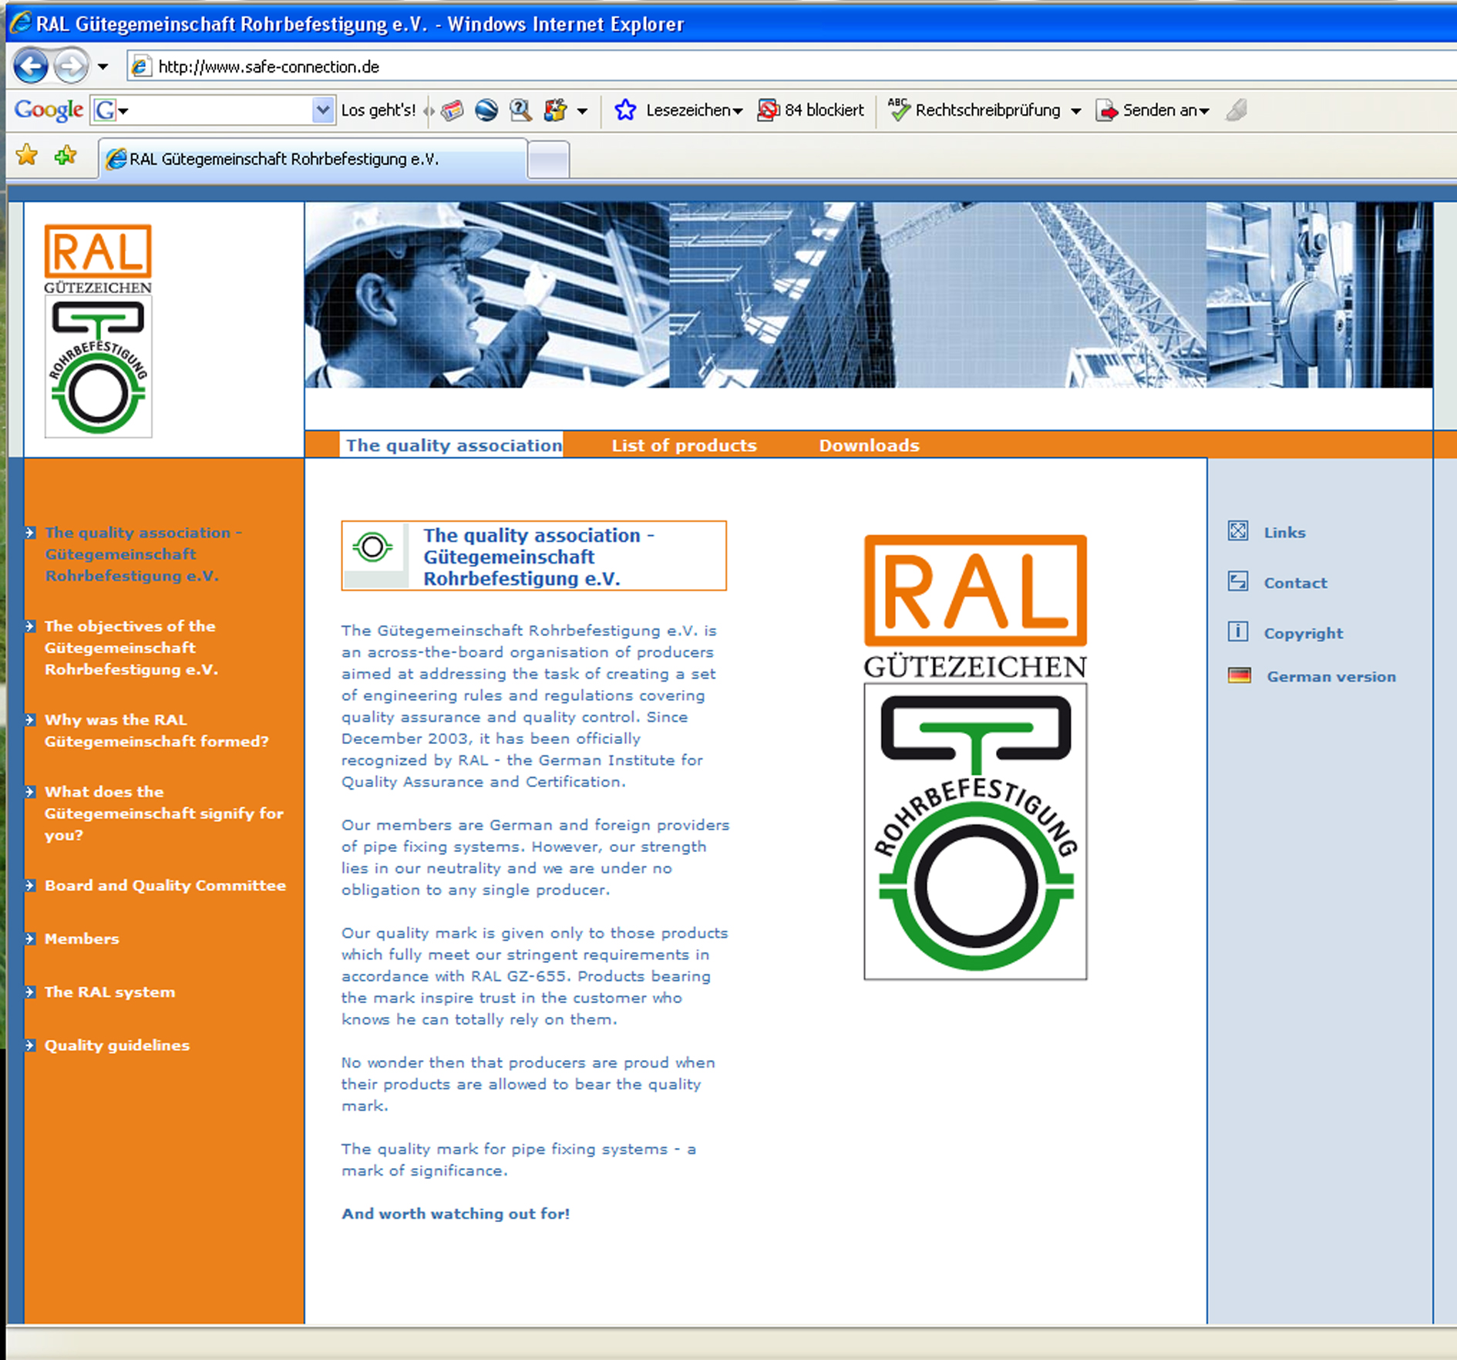Viewport: 1457px width, 1360px height.
Task: Open Why was the RAL Gütegemeinschaft formed?
Action: (156, 730)
